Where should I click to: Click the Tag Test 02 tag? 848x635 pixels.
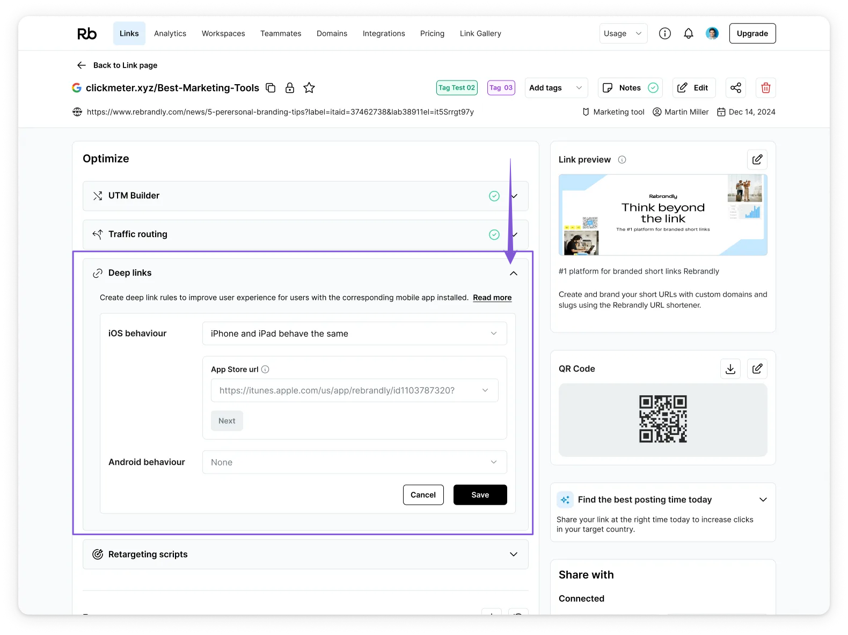[457, 88]
